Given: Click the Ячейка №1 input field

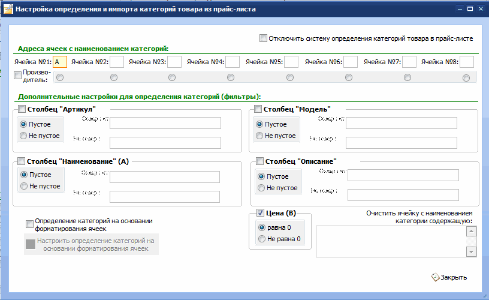Looking at the screenshot, I should pos(60,62).
